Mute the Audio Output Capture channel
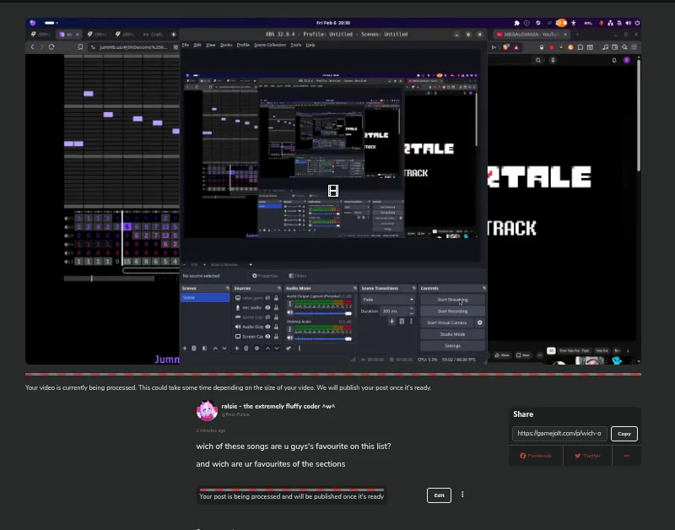 (x=289, y=313)
